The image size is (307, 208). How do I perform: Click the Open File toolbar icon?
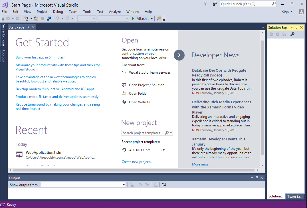click(36, 18)
